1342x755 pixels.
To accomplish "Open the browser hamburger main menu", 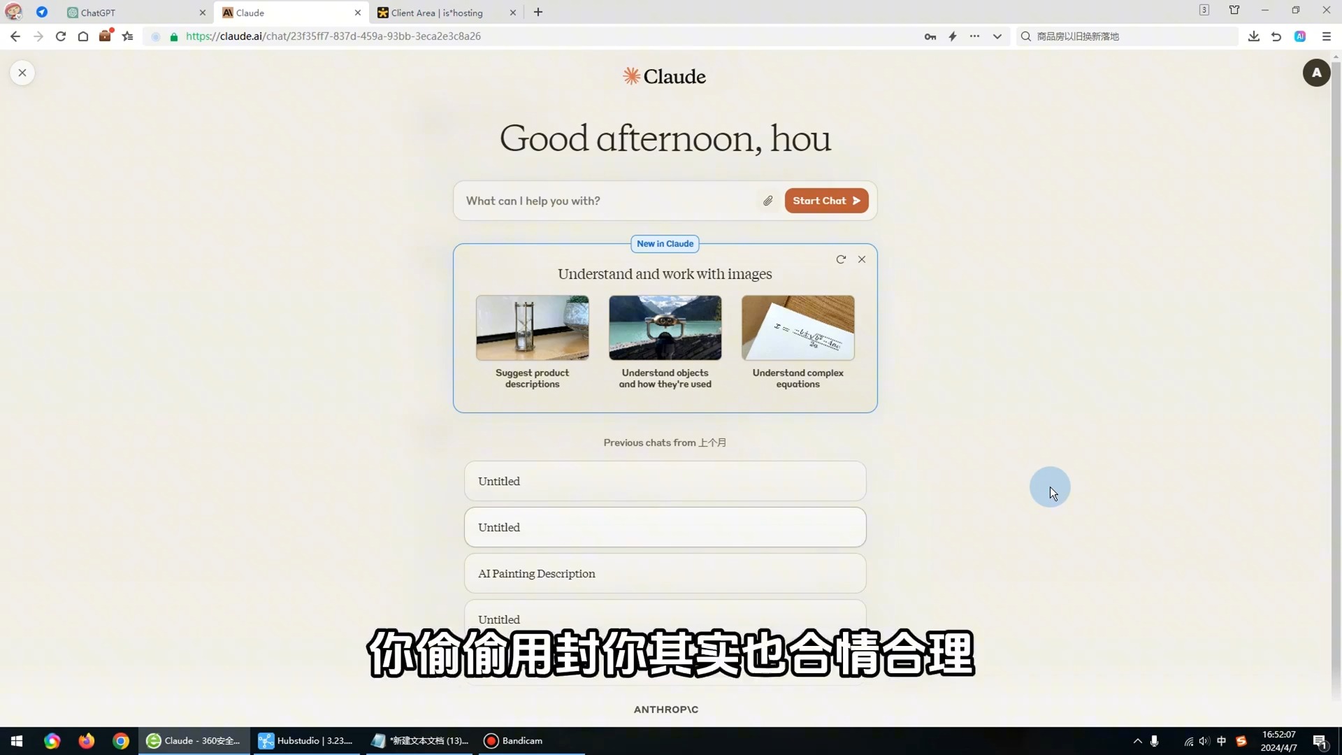I will [1327, 36].
